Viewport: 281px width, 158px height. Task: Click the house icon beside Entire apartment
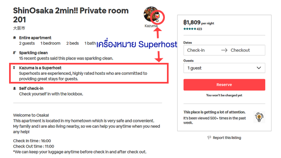(x=14, y=38)
